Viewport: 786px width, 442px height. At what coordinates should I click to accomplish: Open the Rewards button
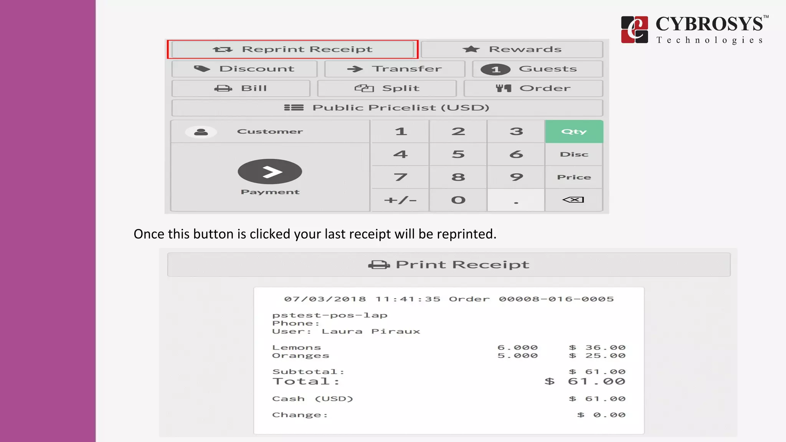coord(512,49)
